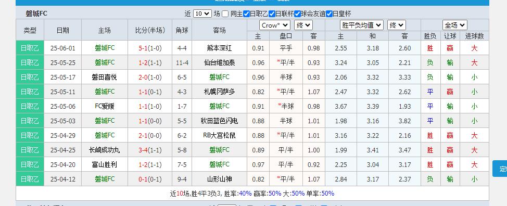Click the date 25-05-25

63,62
